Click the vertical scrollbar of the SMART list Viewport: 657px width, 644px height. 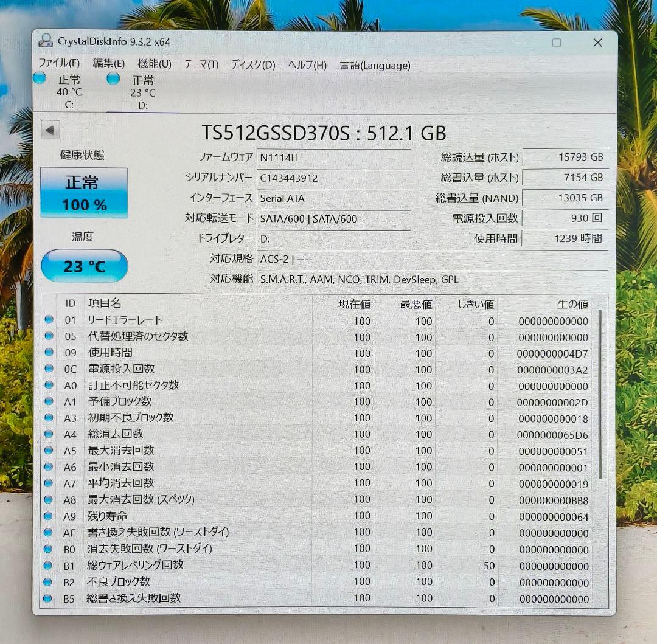click(x=600, y=393)
